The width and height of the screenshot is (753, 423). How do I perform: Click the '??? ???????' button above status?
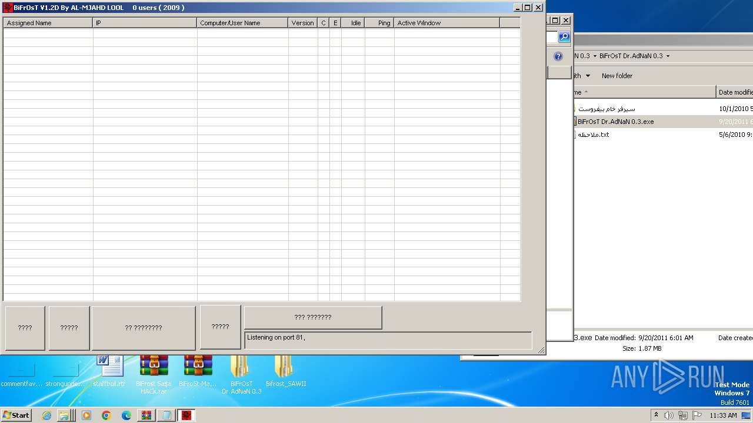pyautogui.click(x=313, y=317)
